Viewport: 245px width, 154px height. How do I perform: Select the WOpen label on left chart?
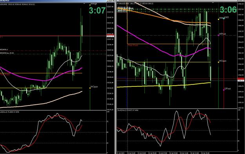tap(94, 86)
